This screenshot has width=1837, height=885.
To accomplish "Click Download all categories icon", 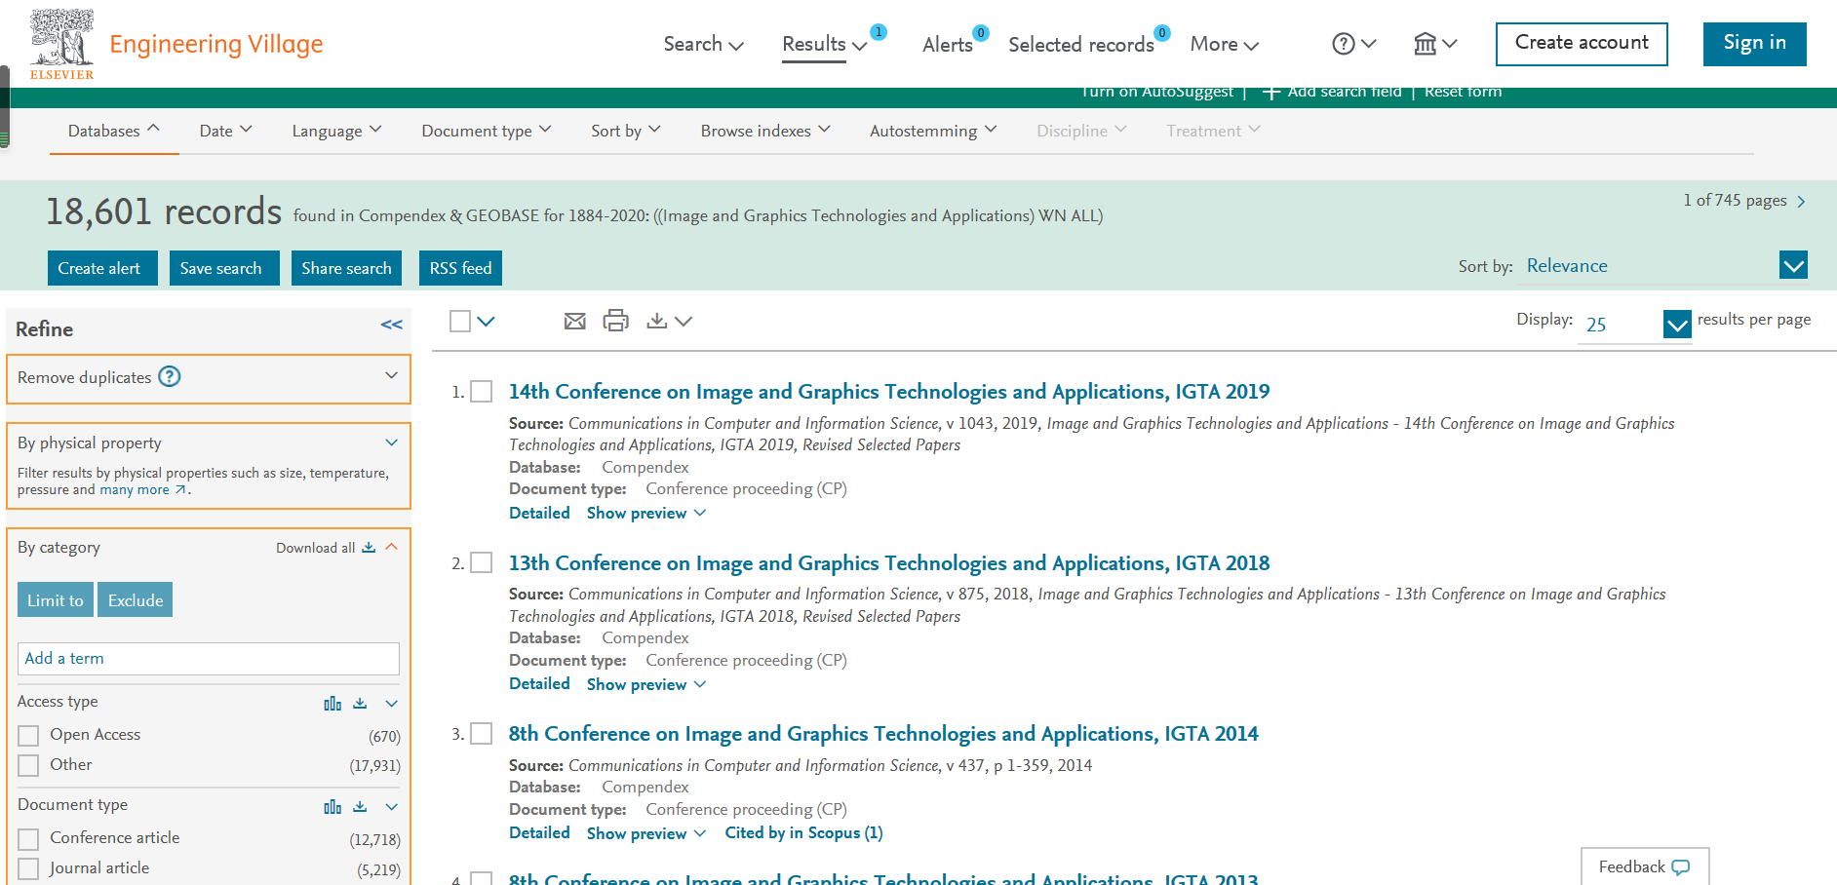I will coord(369,548).
